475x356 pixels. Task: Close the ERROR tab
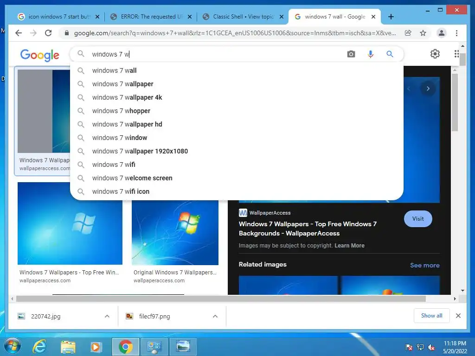190,17
